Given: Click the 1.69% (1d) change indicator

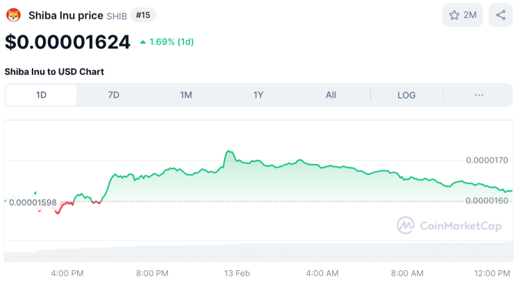Looking at the screenshot, I should pos(167,42).
